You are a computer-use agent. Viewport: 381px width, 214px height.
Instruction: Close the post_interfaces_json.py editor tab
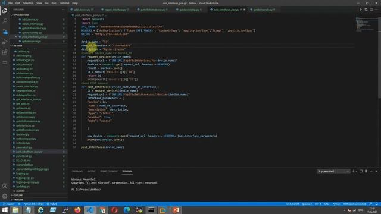pyautogui.click(x=245, y=10)
